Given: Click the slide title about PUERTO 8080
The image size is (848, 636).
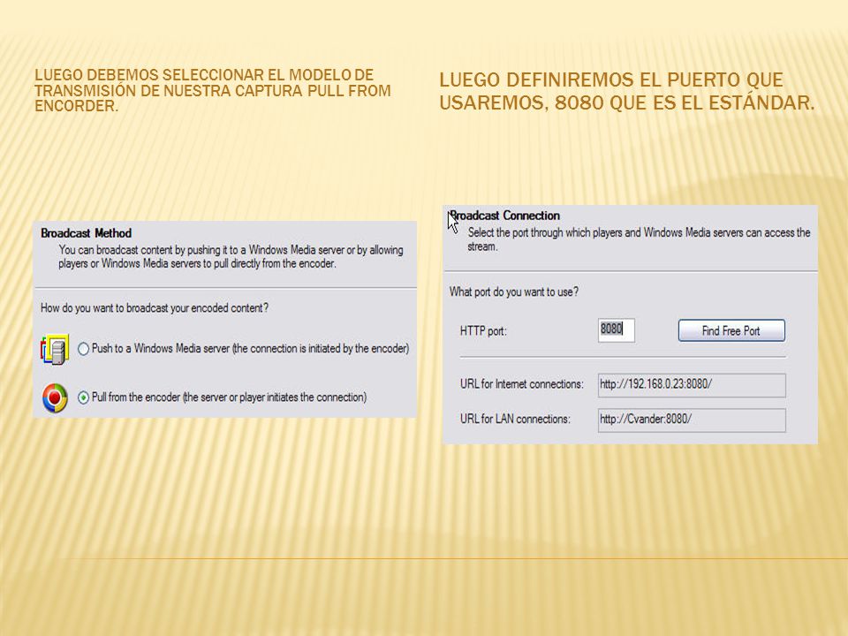Looking at the screenshot, I should (x=627, y=91).
